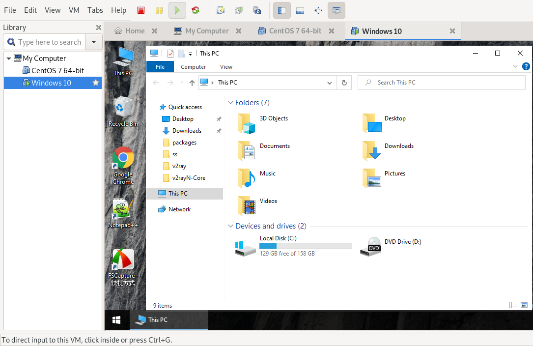The image size is (533, 346).
Task: Click the Refresh button beside the address bar
Action: (344, 83)
